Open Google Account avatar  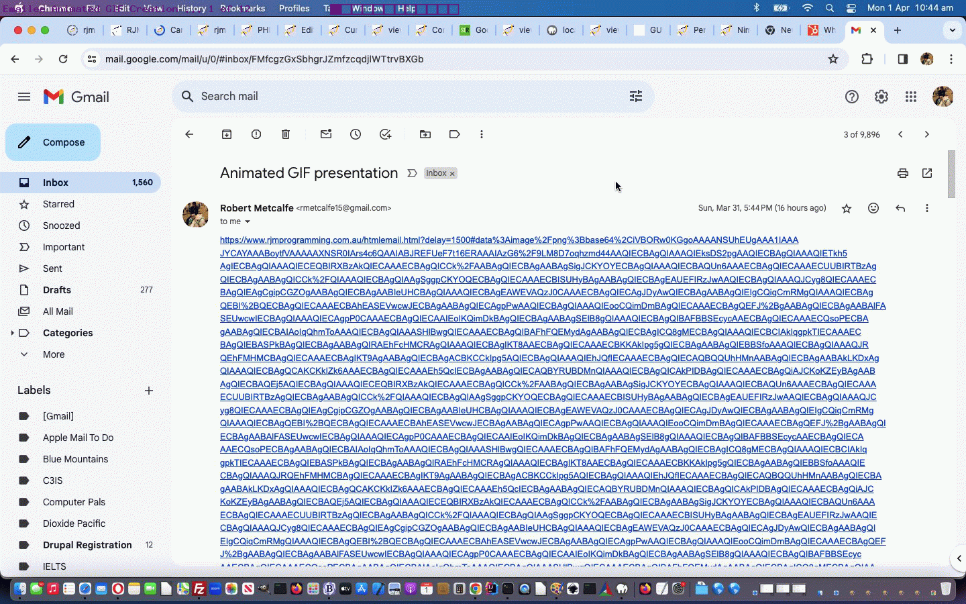943,97
